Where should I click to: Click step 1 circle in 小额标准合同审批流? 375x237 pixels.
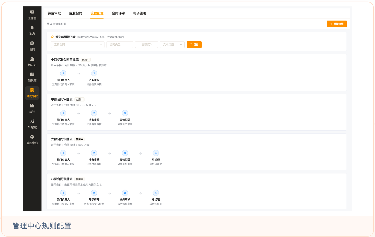63,74
